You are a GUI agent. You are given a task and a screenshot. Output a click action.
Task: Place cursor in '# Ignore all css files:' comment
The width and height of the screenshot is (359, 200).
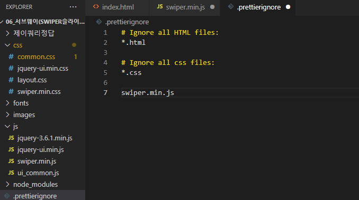pyautogui.click(x=168, y=63)
